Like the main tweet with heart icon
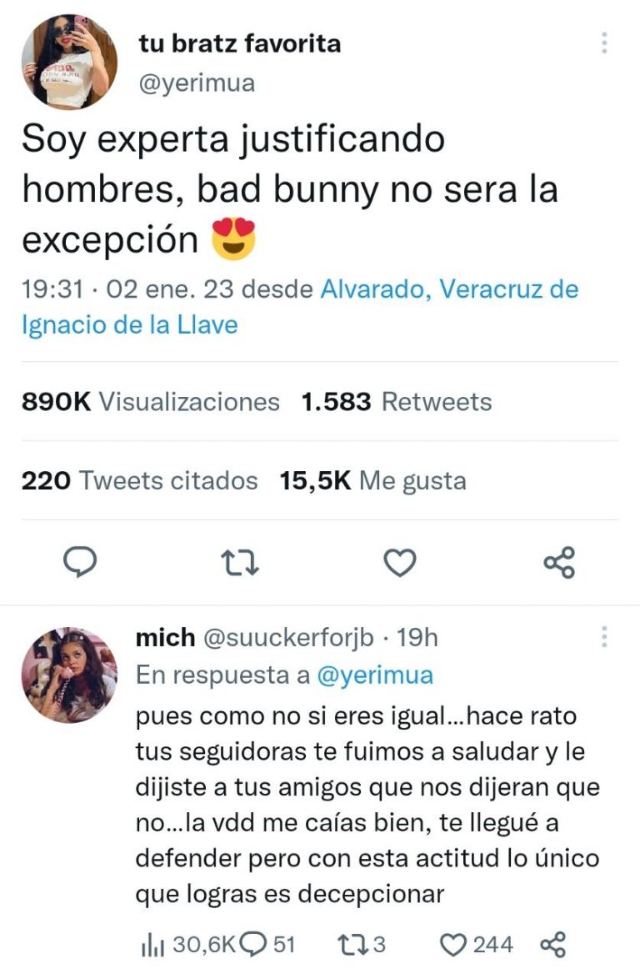This screenshot has width=640, height=979. (x=400, y=562)
